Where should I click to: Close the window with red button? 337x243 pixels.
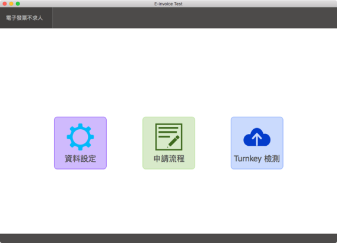[x=5, y=4]
